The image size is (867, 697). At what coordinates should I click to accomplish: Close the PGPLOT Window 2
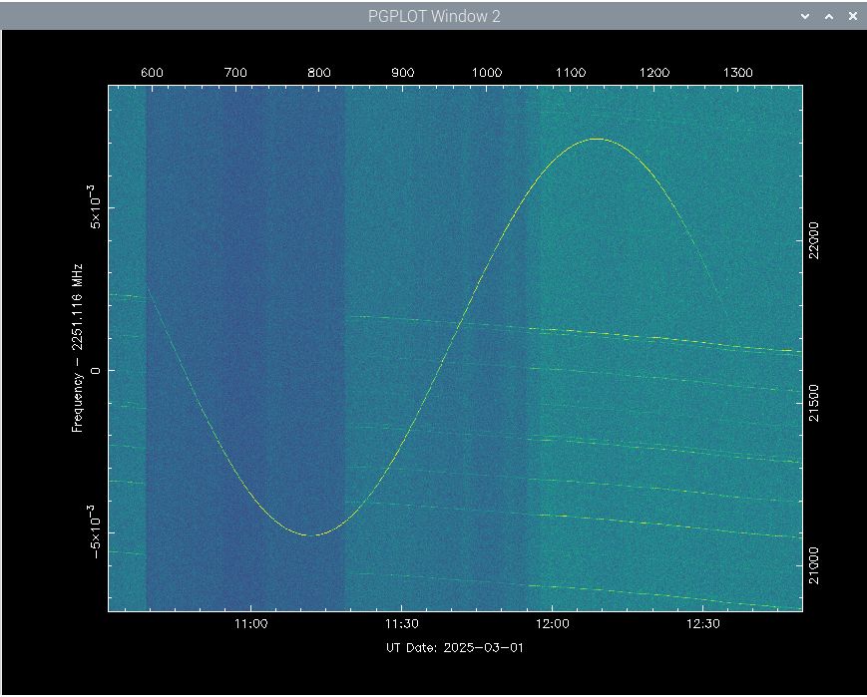852,16
